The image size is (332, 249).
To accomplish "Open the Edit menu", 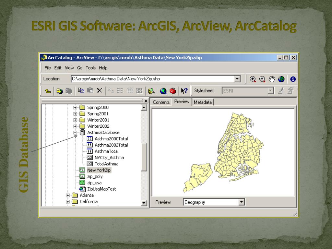I will [58, 68].
